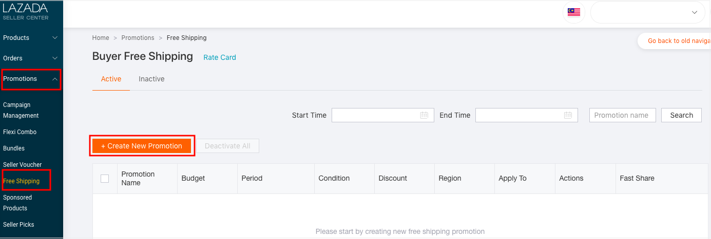Open the Start Time calendar icon

[x=424, y=115]
